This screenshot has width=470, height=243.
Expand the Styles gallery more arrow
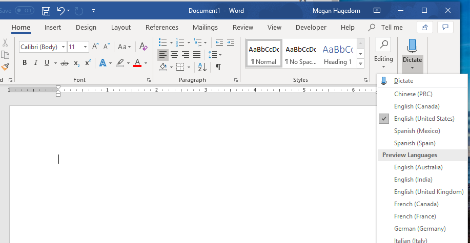tap(361, 63)
